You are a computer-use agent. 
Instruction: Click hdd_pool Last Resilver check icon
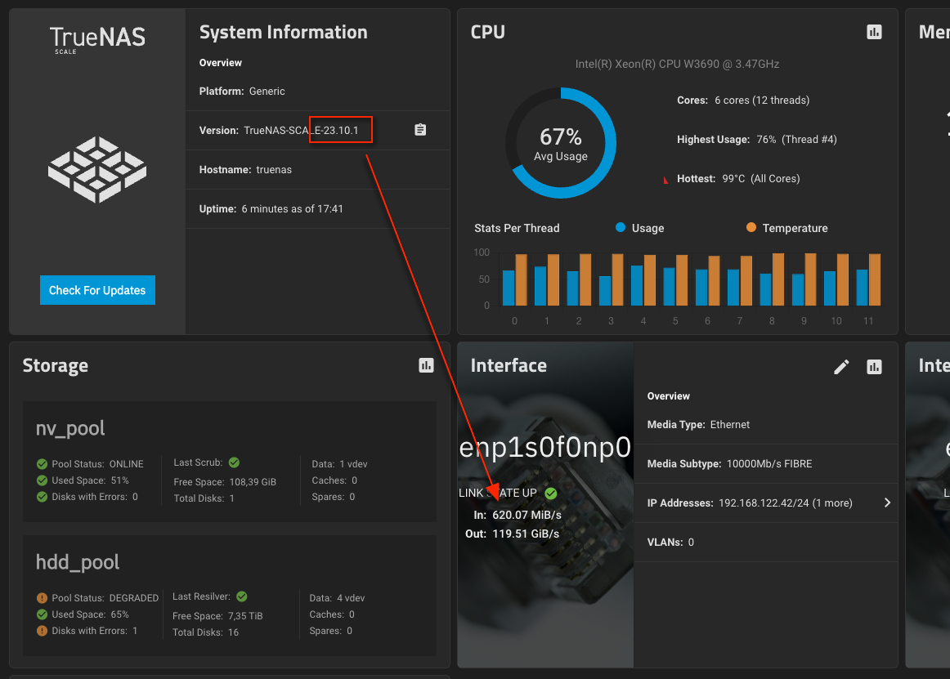pyautogui.click(x=242, y=596)
